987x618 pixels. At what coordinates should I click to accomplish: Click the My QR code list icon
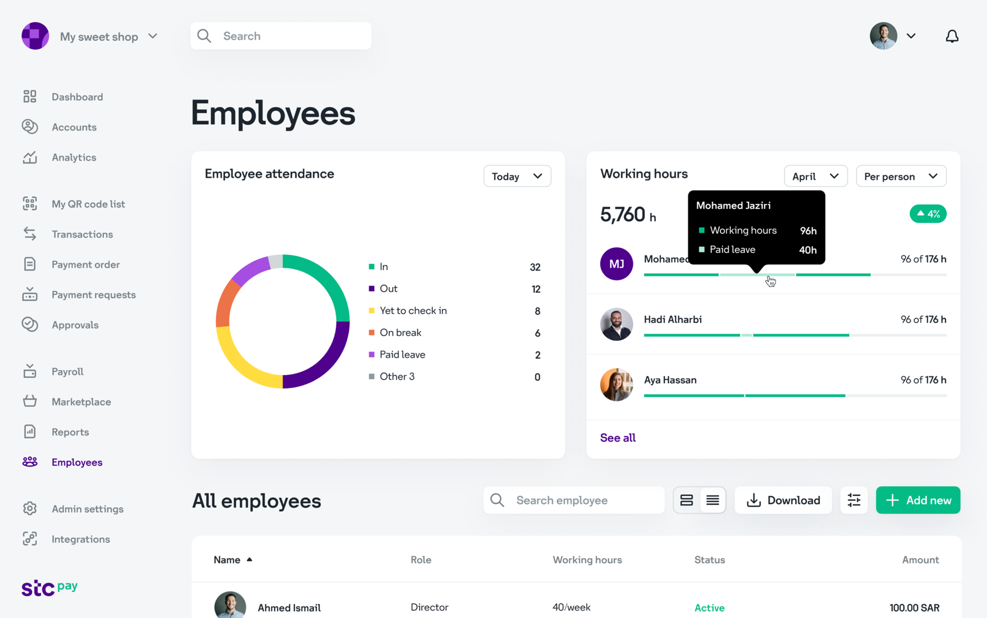(x=30, y=203)
